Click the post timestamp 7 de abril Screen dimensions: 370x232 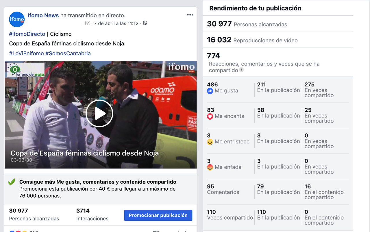point(116,23)
